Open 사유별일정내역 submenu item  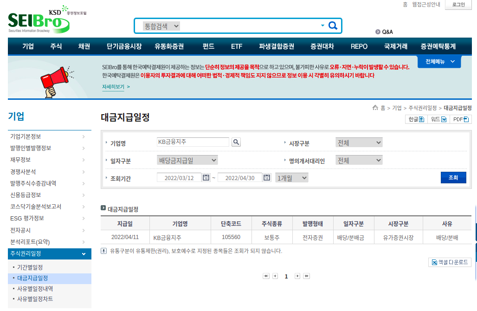[35, 288]
